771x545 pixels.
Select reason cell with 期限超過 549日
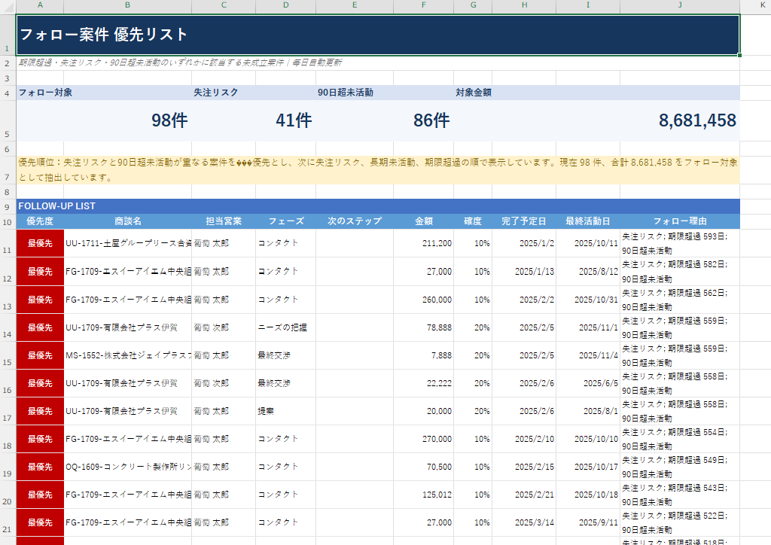point(680,467)
